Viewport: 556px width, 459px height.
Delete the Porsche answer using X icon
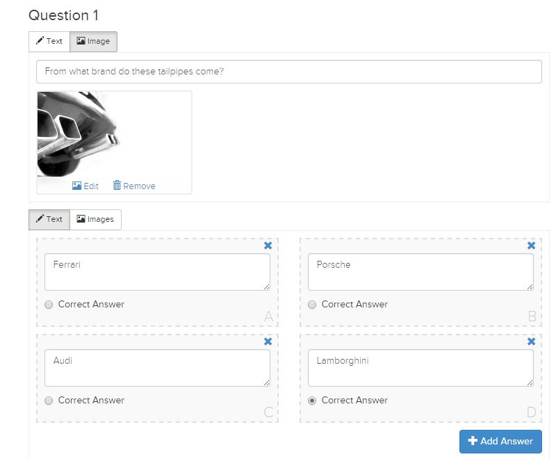tap(531, 245)
